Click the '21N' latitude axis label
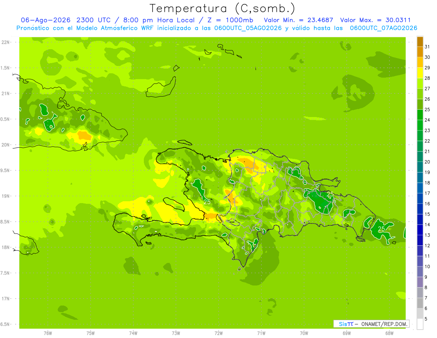437x338 pixels. point(5,93)
